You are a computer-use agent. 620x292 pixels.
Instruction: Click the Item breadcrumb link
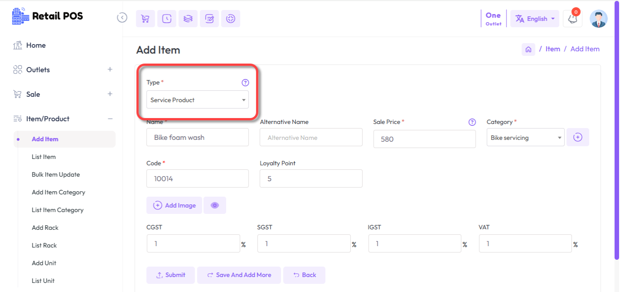[x=552, y=49]
